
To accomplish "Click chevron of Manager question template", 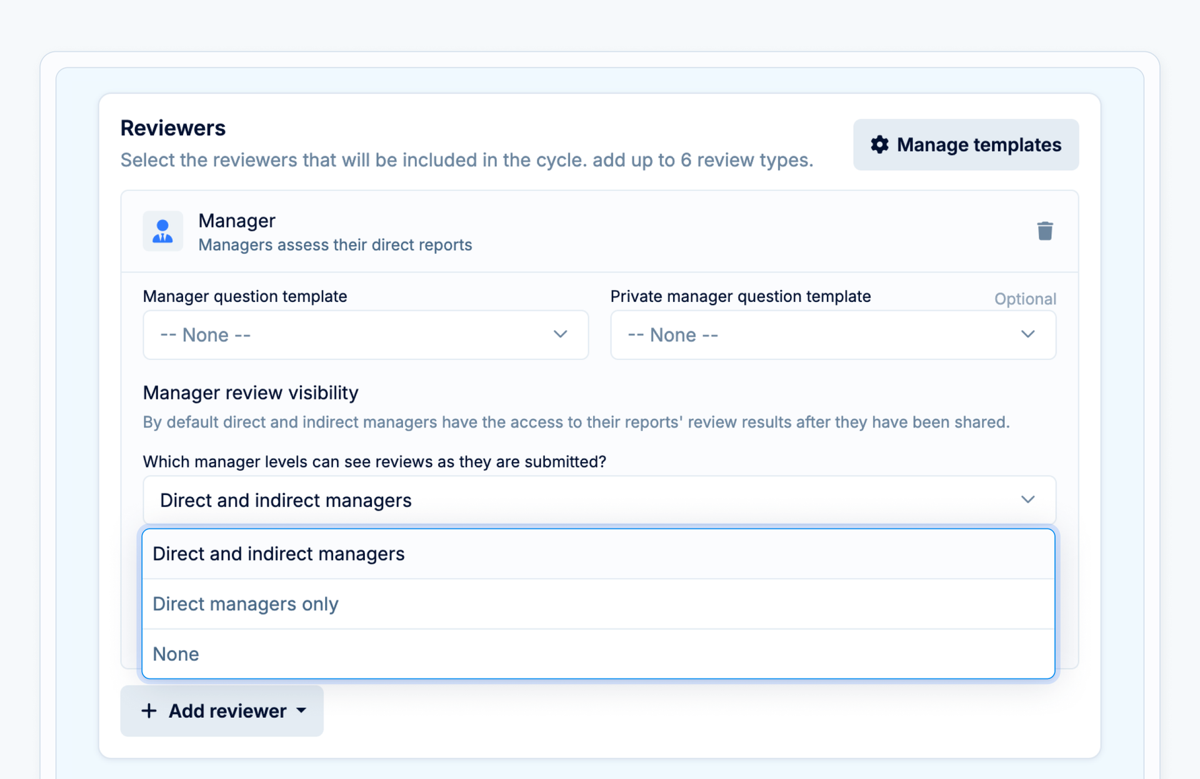I will [560, 334].
